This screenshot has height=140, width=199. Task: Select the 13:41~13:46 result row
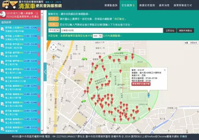(20, 104)
